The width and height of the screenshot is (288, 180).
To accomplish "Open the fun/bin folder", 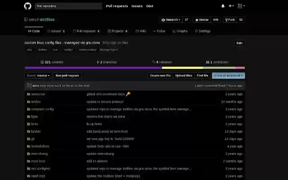I will point(36,131).
